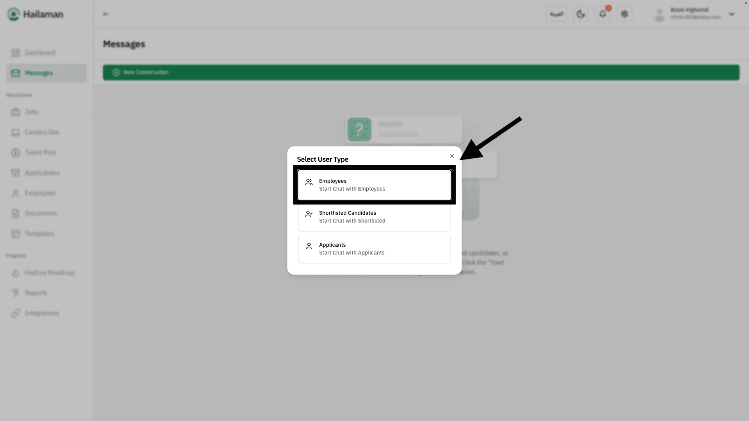Open settings gear icon
The height and width of the screenshot is (421, 749).
[x=624, y=14]
